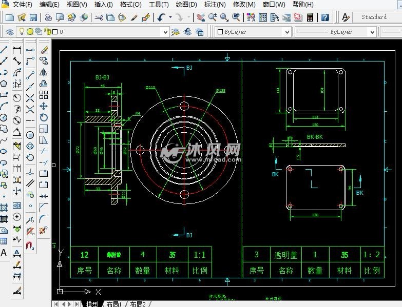Toggle viewport freeze icon in layer box
Image resolution: width=402 pixels, height=307 pixels.
(x=39, y=31)
